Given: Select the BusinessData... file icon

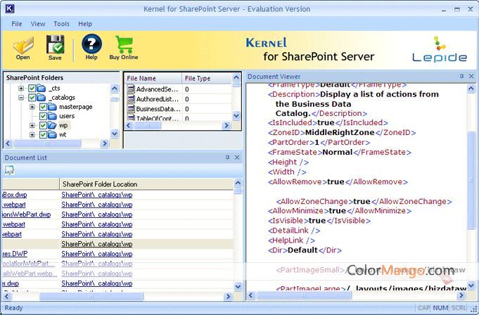Looking at the screenshot, I should [131, 109].
